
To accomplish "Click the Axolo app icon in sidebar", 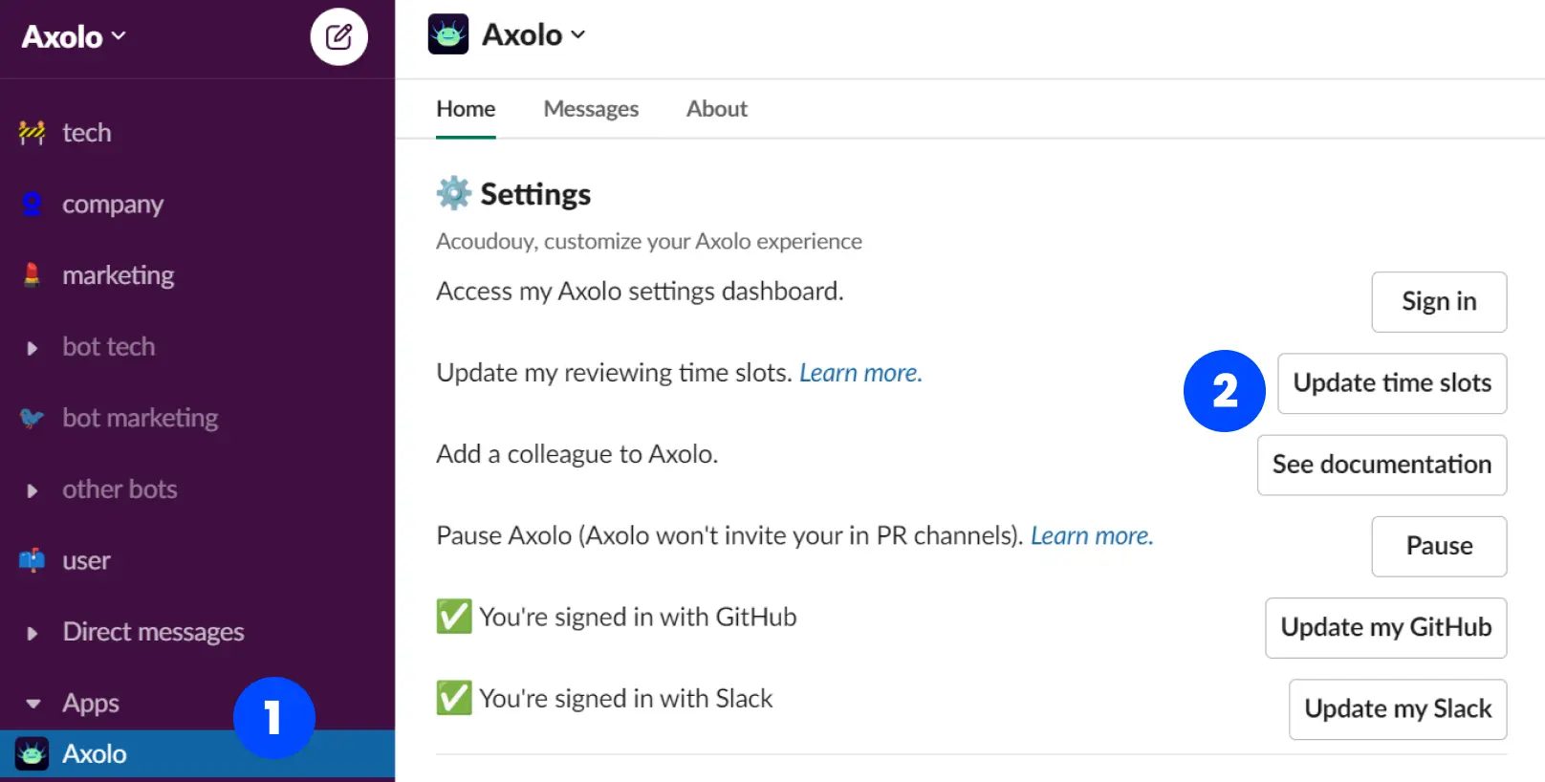I will [33, 754].
